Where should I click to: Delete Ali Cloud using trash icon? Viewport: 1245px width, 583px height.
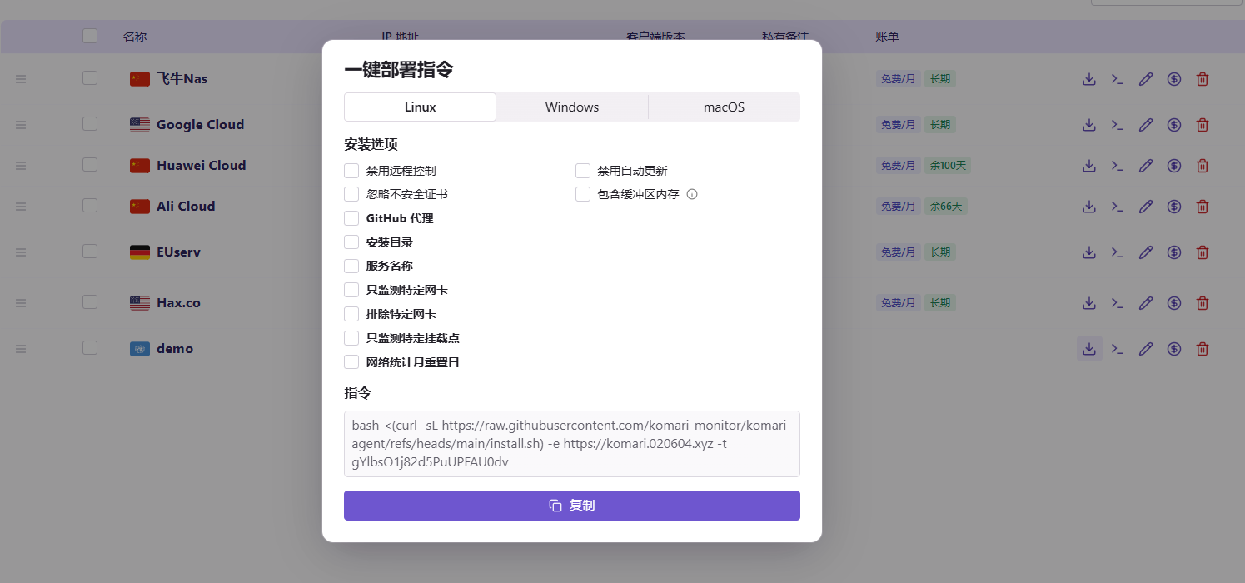(1203, 207)
